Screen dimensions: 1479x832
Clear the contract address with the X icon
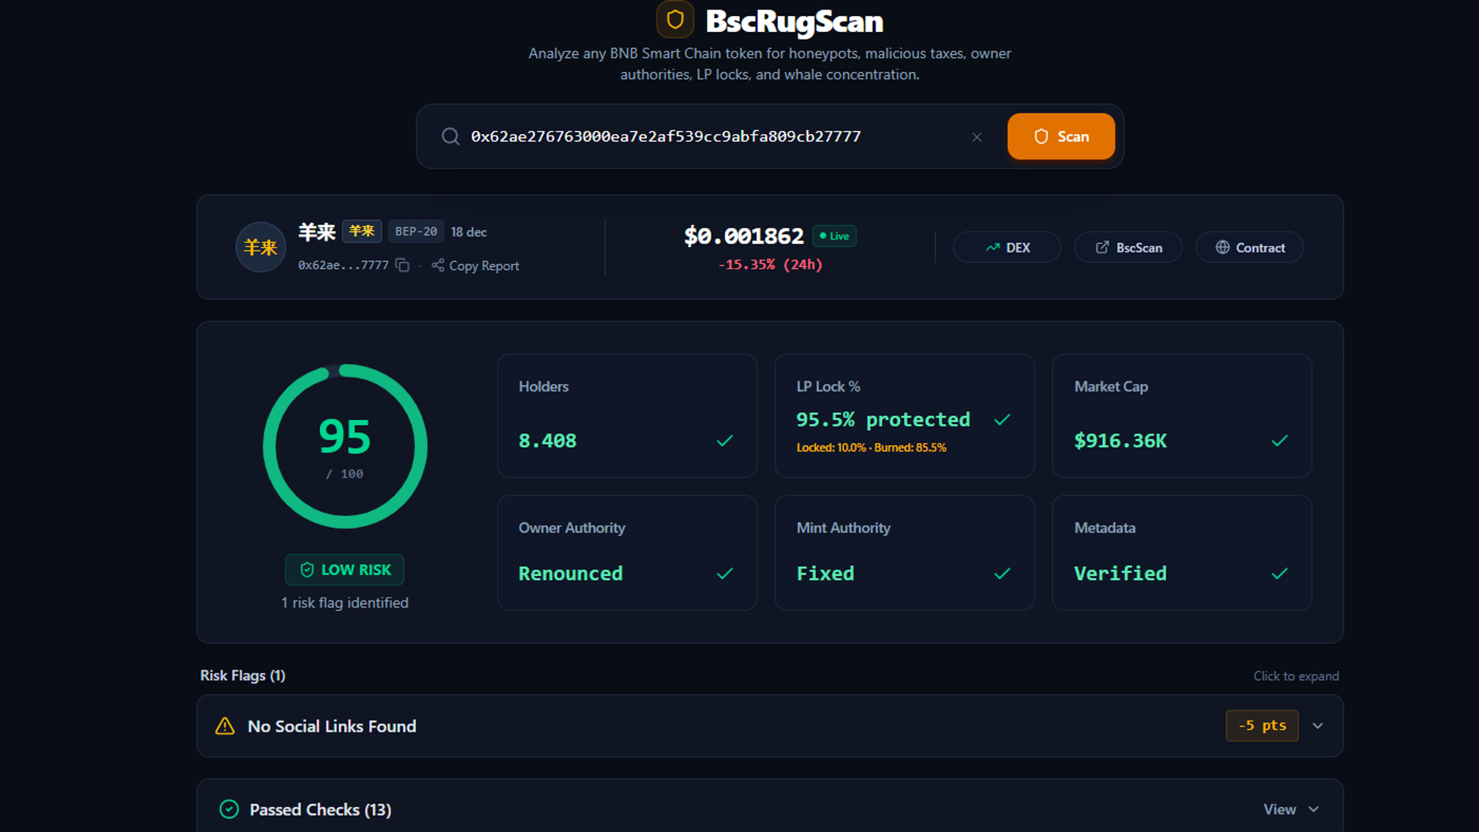click(x=977, y=137)
